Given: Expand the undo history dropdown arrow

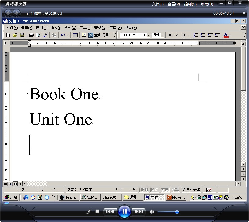Looking at the screenshot, I should coord(68,35).
